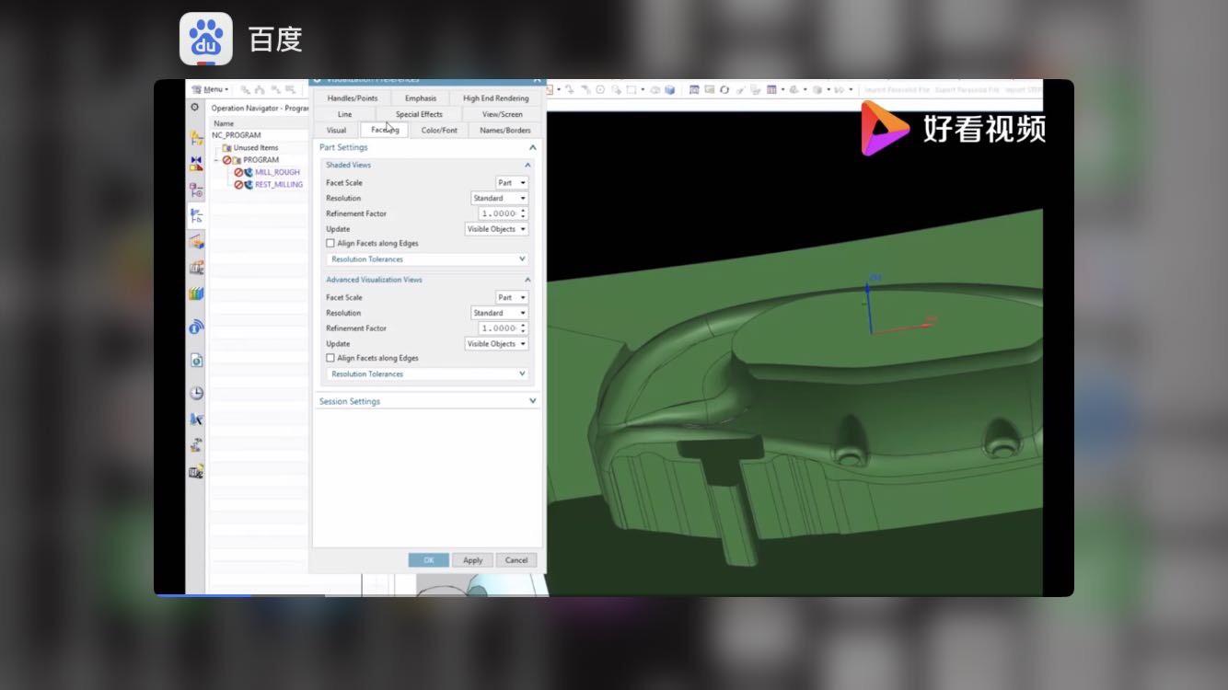Open the Manufacturing Wizards sidebar icon
Screen dimensions: 1228x690
click(196, 445)
